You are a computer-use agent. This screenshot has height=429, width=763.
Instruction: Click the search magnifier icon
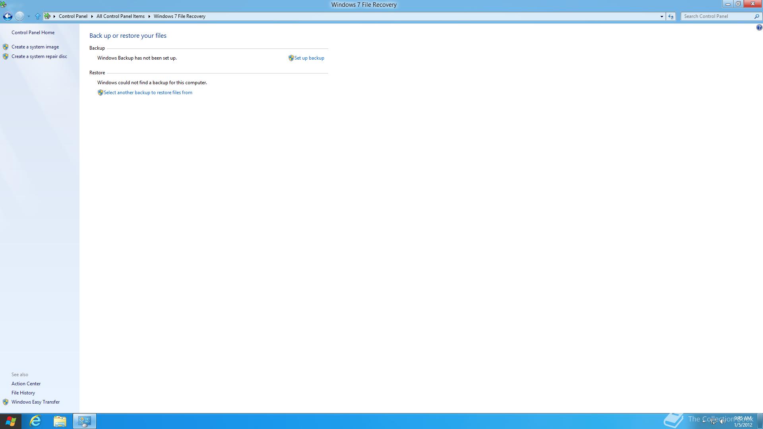coord(756,16)
